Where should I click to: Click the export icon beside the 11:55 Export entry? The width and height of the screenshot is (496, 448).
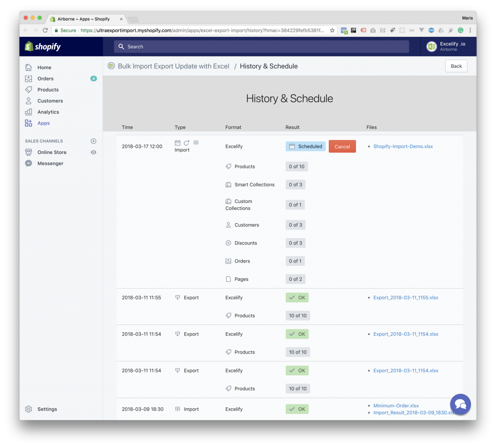pos(177,297)
